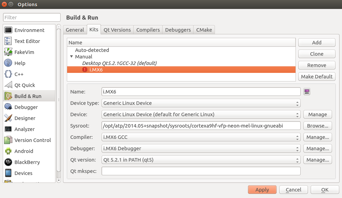The height and width of the screenshot is (198, 342).
Task: Open the FakeVim settings category
Action: [29, 52]
